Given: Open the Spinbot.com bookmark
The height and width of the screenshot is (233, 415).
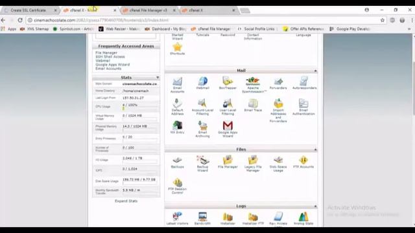Looking at the screenshot, I should click(x=73, y=28).
